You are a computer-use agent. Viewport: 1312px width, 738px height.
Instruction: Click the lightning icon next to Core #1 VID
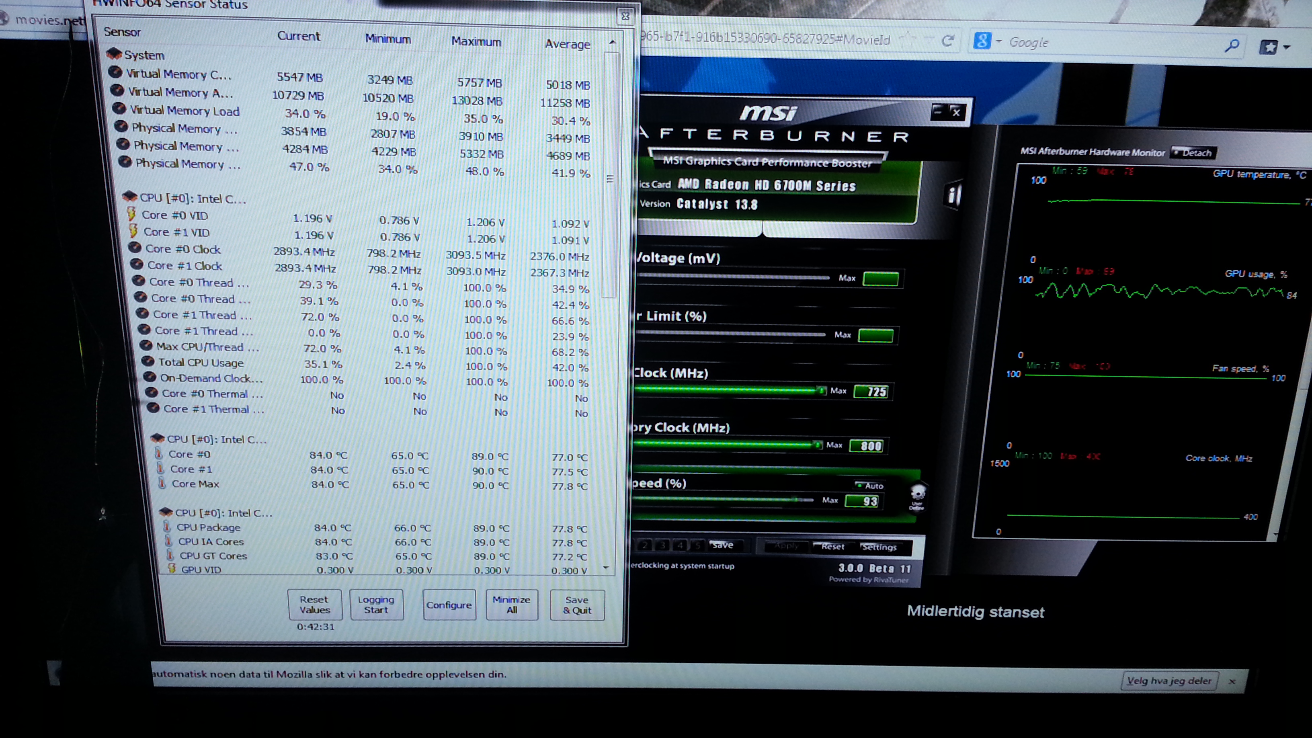coord(133,231)
